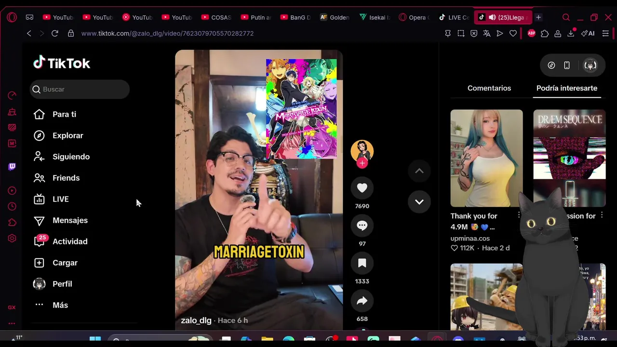Open the translate page icon
The width and height of the screenshot is (617, 347).
[487, 33]
